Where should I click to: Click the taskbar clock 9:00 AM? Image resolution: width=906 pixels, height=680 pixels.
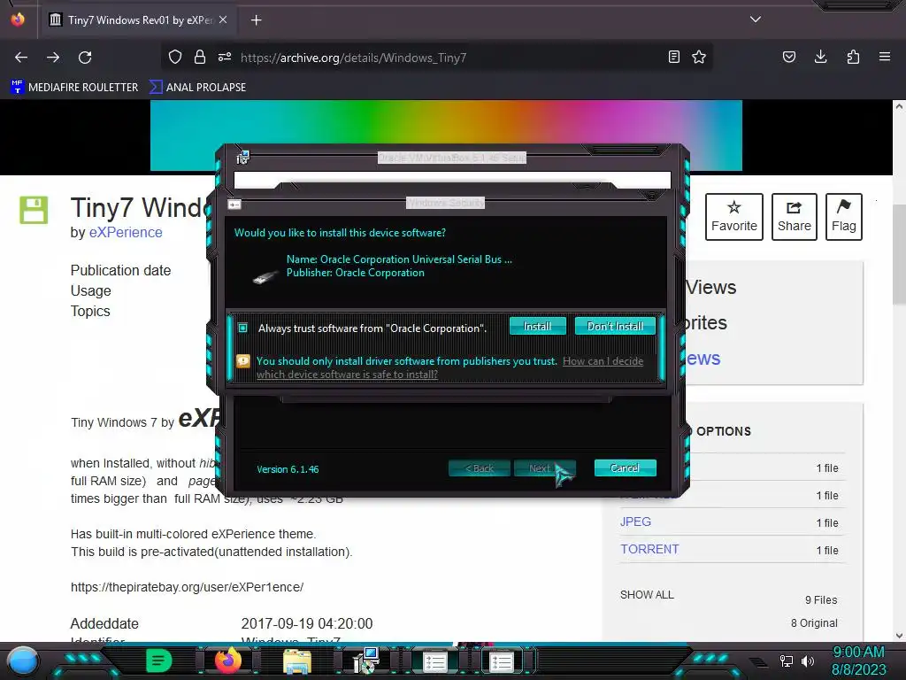pyautogui.click(x=858, y=652)
